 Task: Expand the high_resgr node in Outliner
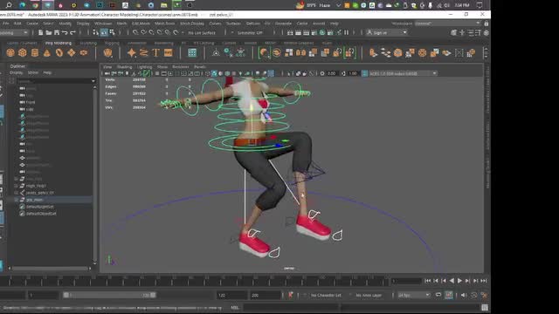16,186
